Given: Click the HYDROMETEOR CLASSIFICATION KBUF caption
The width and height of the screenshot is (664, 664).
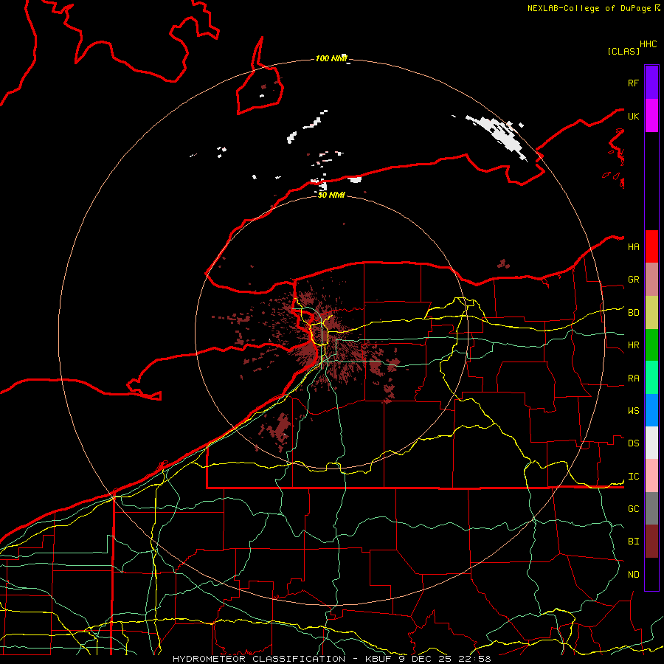Looking at the screenshot, I should click(331, 659).
